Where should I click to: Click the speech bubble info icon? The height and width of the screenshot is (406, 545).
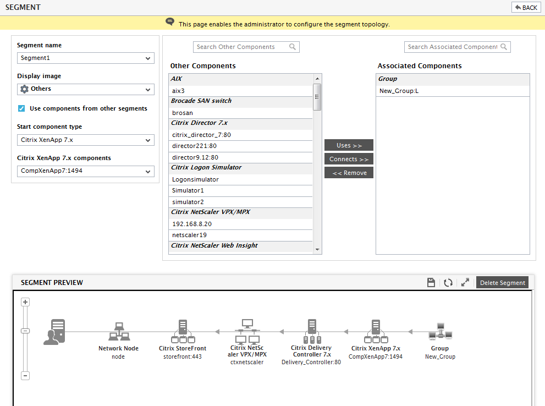pyautogui.click(x=170, y=22)
